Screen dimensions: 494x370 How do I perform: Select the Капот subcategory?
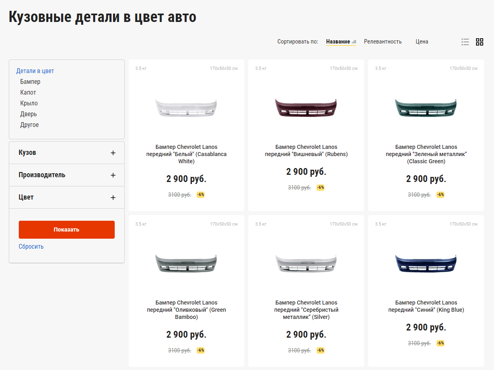tap(28, 93)
